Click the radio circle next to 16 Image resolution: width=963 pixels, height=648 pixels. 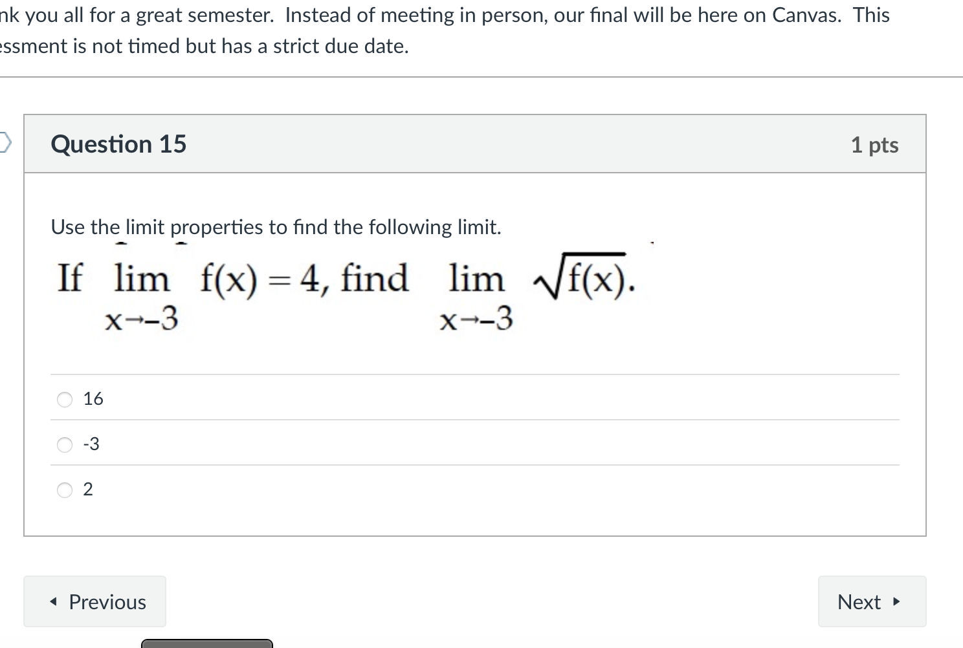tap(64, 399)
